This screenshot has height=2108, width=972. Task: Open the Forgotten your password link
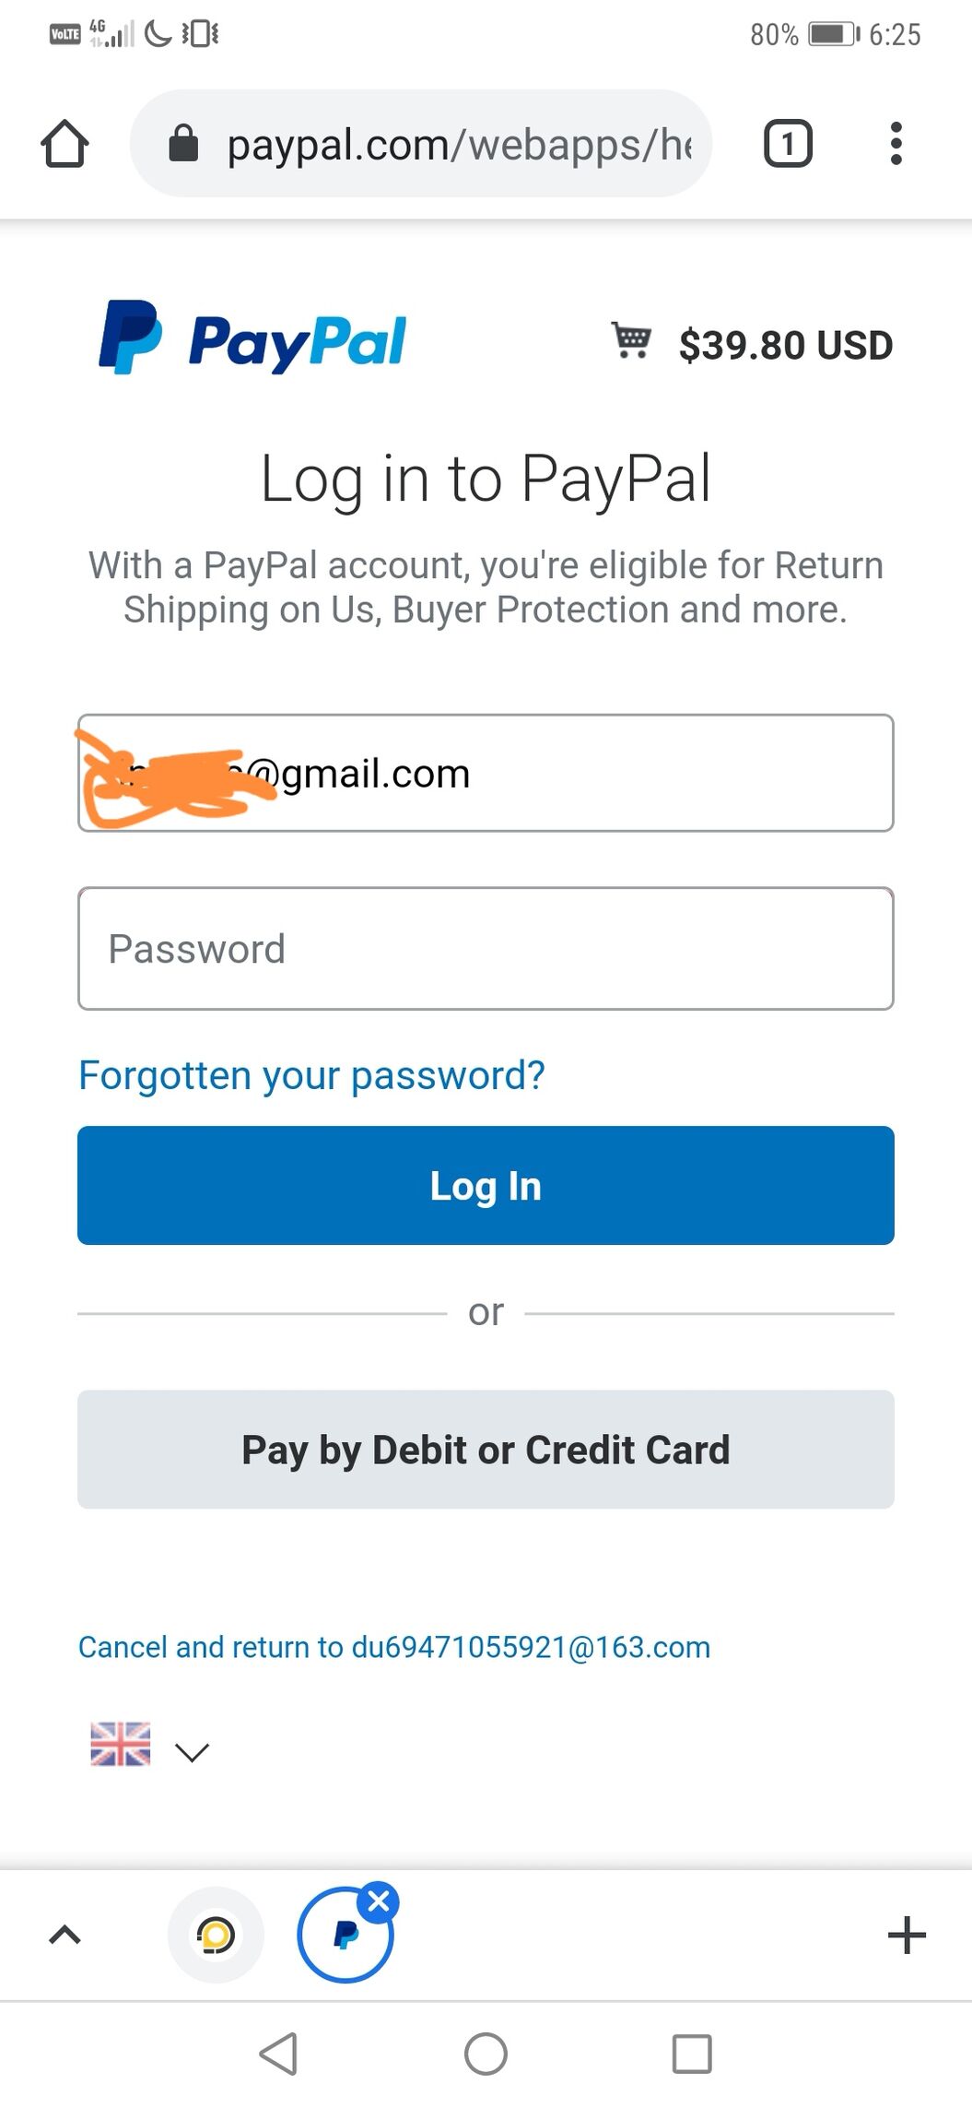point(311,1075)
